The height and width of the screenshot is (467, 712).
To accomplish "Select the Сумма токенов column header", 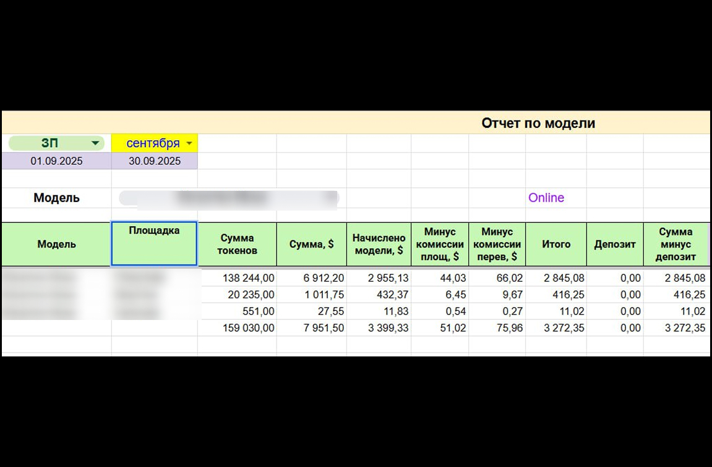I will pyautogui.click(x=237, y=244).
